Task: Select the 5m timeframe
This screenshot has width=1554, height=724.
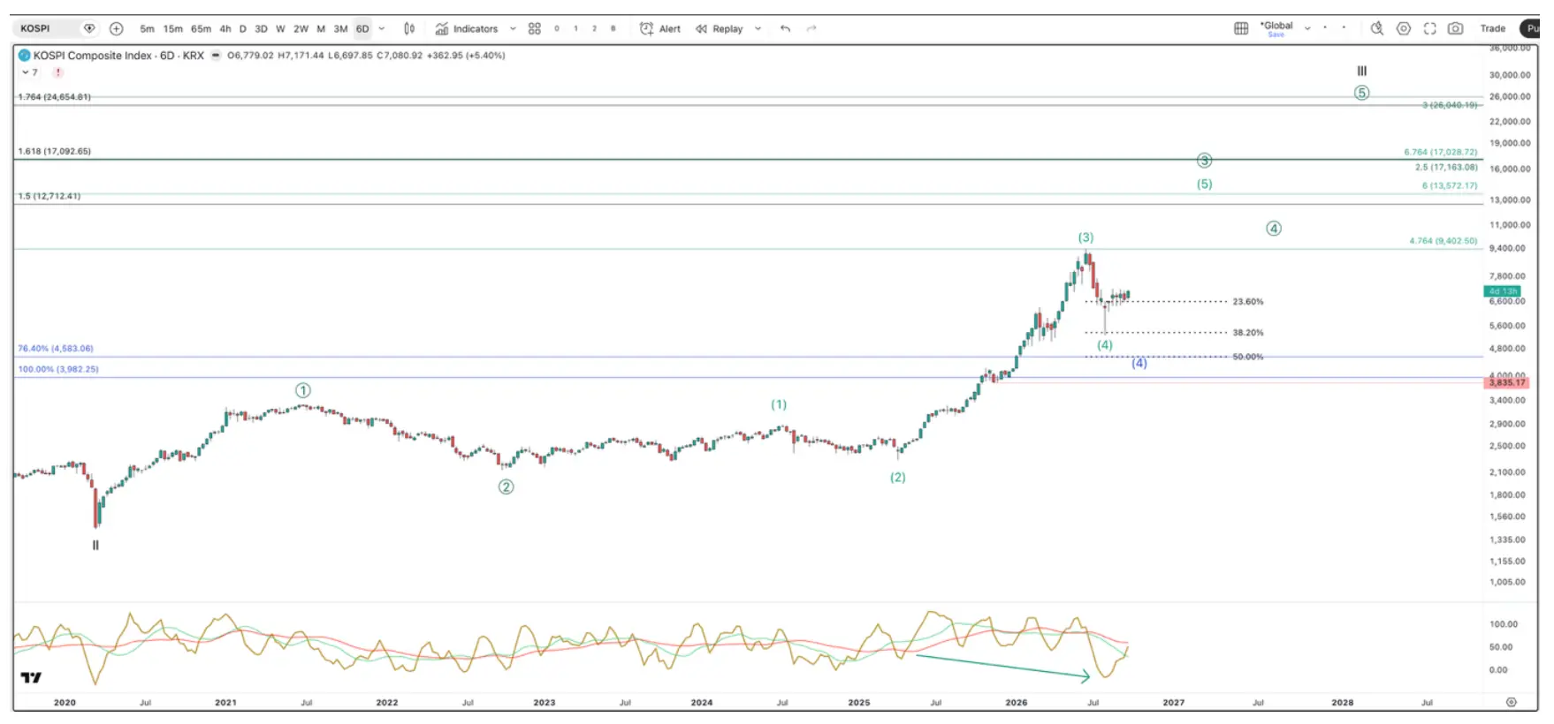Action: pos(147,28)
